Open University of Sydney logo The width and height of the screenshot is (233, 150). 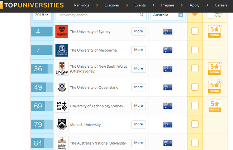coord(62,32)
